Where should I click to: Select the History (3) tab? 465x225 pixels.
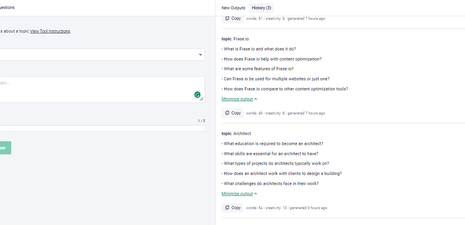click(261, 8)
